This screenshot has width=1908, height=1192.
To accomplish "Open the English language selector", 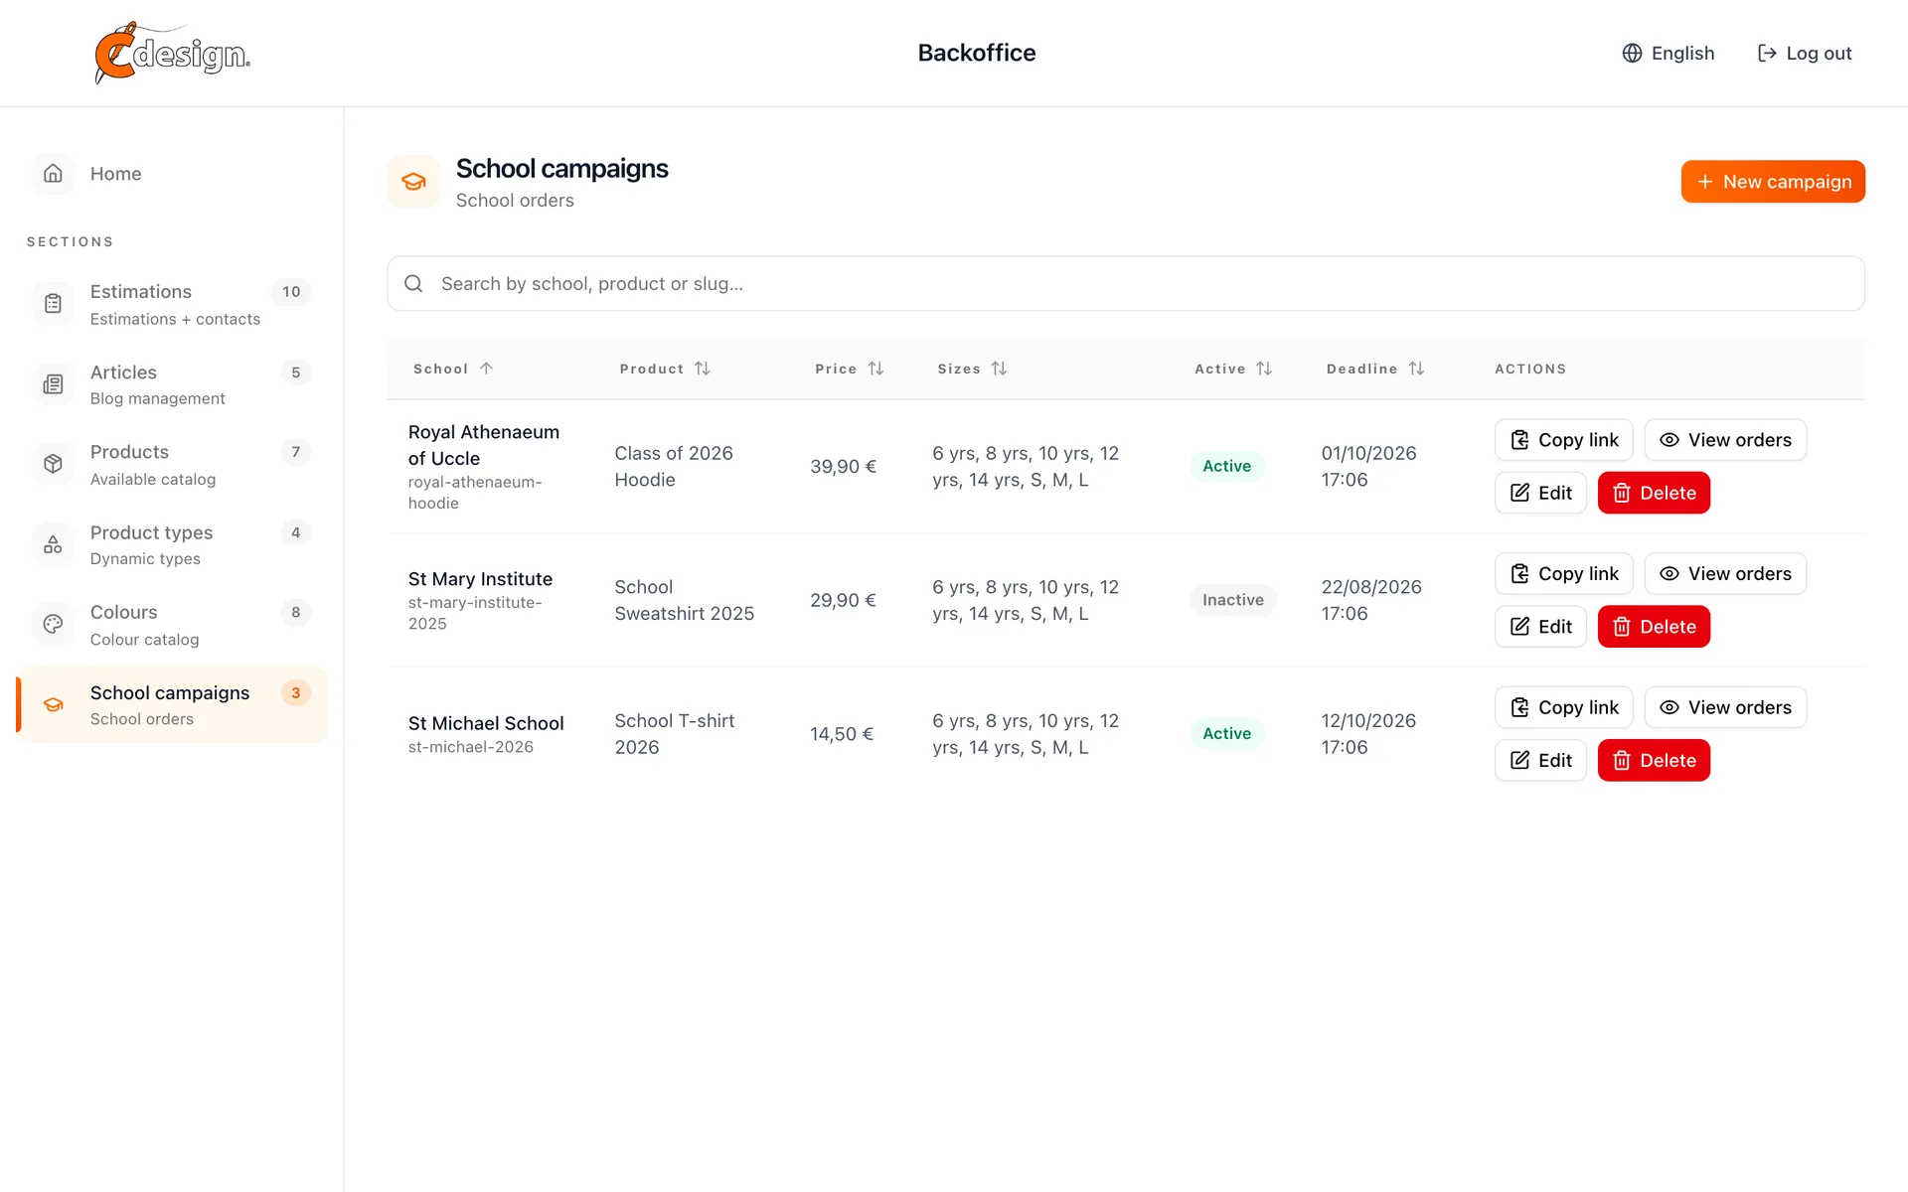I will tap(1669, 53).
